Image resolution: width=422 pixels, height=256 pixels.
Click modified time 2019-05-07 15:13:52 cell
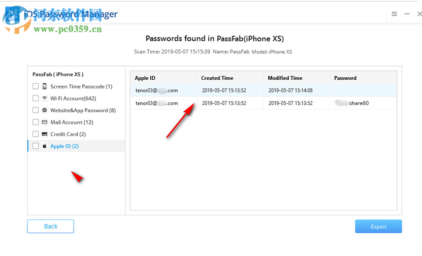click(290, 103)
